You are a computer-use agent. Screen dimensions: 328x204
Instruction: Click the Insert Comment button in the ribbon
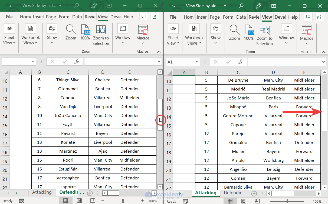coord(143,16)
